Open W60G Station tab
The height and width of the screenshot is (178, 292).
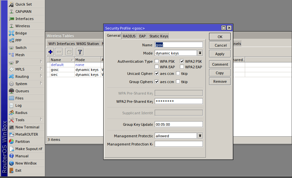point(88,44)
